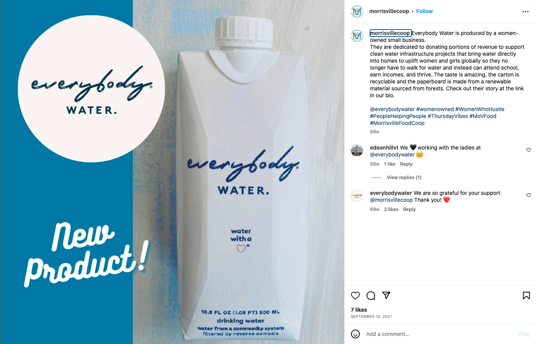Like the post with the heart icon
Viewport: 536px width, 344px height.
click(x=355, y=296)
